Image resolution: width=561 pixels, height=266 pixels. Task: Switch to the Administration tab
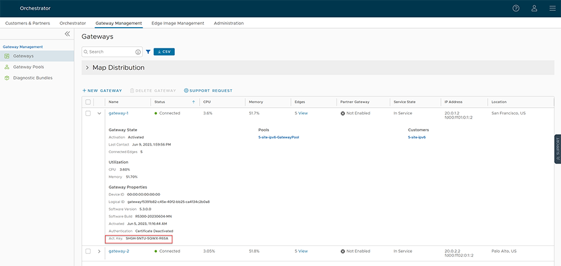tap(229, 23)
